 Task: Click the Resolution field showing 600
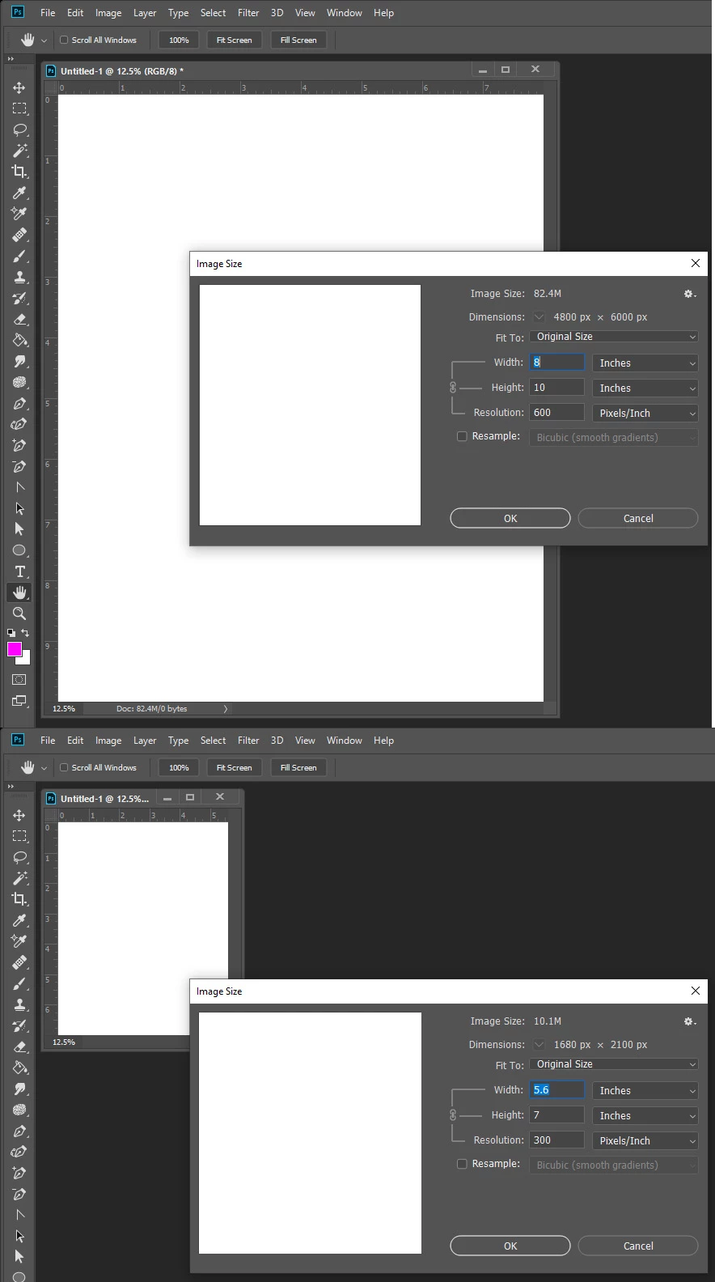(x=556, y=413)
